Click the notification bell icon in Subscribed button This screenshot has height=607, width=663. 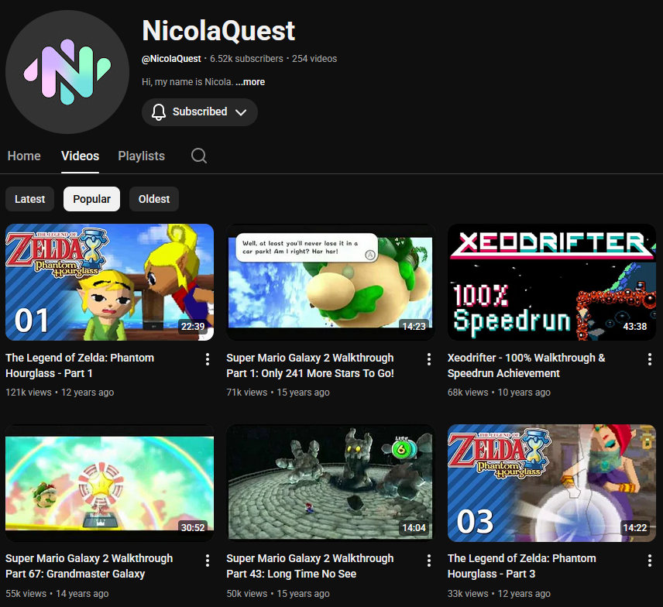coord(159,112)
